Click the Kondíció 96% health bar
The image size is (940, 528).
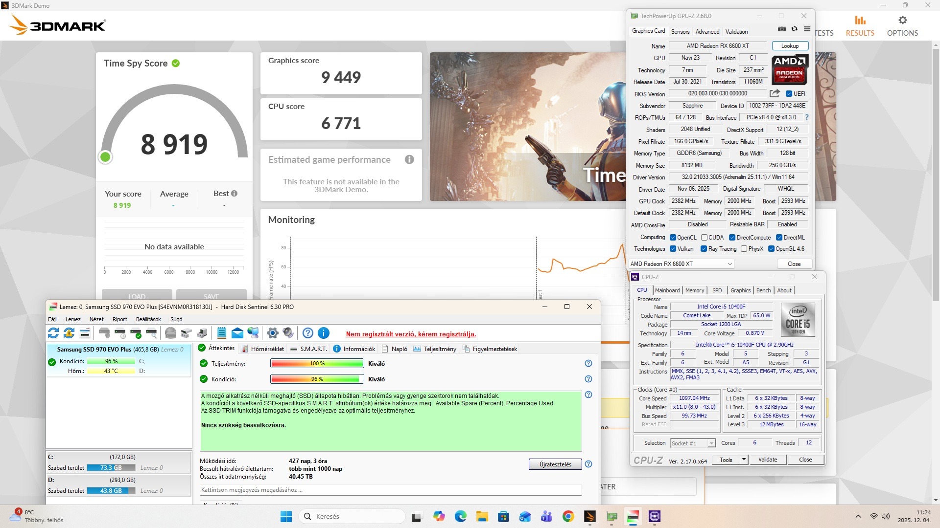[x=317, y=379]
